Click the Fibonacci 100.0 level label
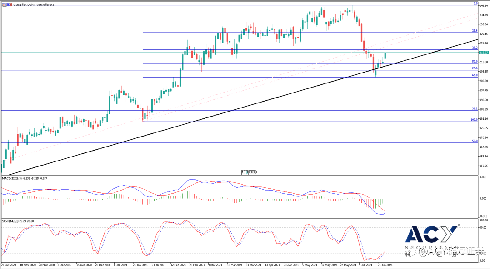Screen dimensions: 490x269 474,120
